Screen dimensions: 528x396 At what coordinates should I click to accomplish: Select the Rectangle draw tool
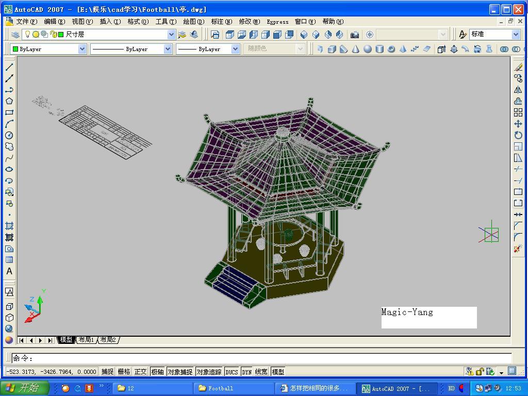[x=9, y=112]
